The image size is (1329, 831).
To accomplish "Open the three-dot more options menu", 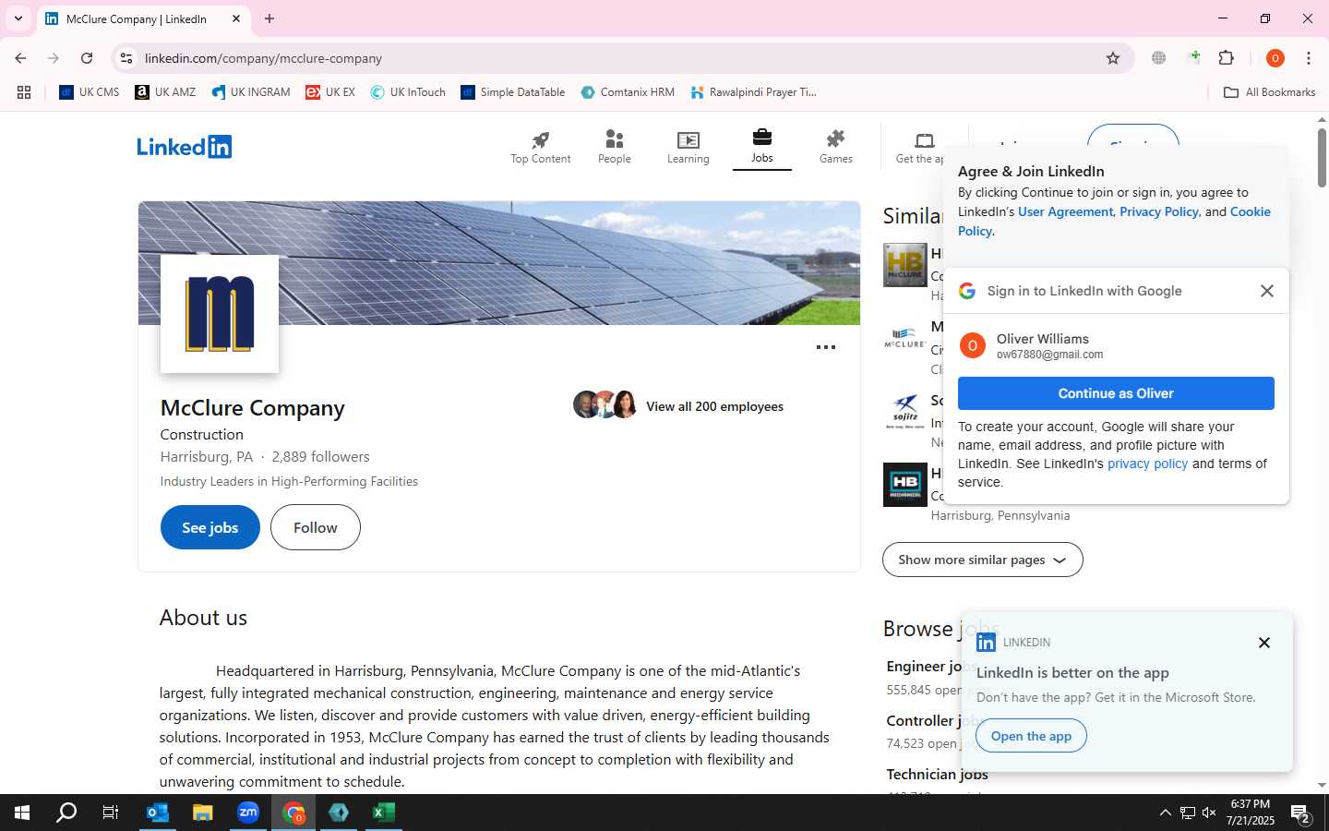I will (826, 347).
